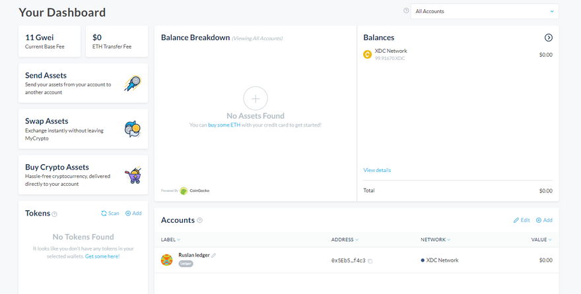Click the copy address icon
The image size is (581, 294).
(x=370, y=261)
